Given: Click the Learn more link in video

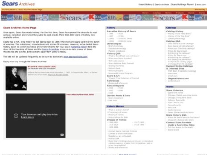Looking at the screenshot, I should tap(28, 117).
